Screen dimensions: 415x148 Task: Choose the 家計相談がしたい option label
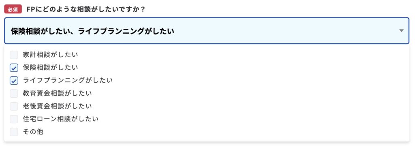[50, 55]
